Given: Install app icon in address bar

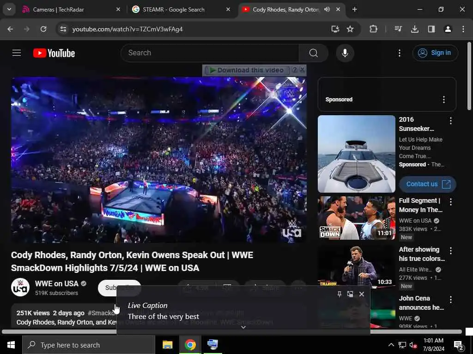Looking at the screenshot, I should pos(335,29).
